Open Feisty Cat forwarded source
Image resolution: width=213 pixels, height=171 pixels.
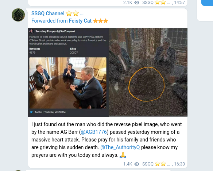point(80,21)
